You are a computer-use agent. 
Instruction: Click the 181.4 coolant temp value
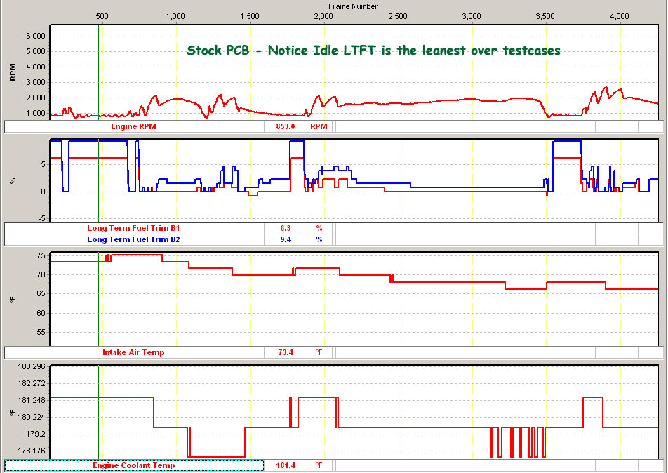click(x=286, y=465)
